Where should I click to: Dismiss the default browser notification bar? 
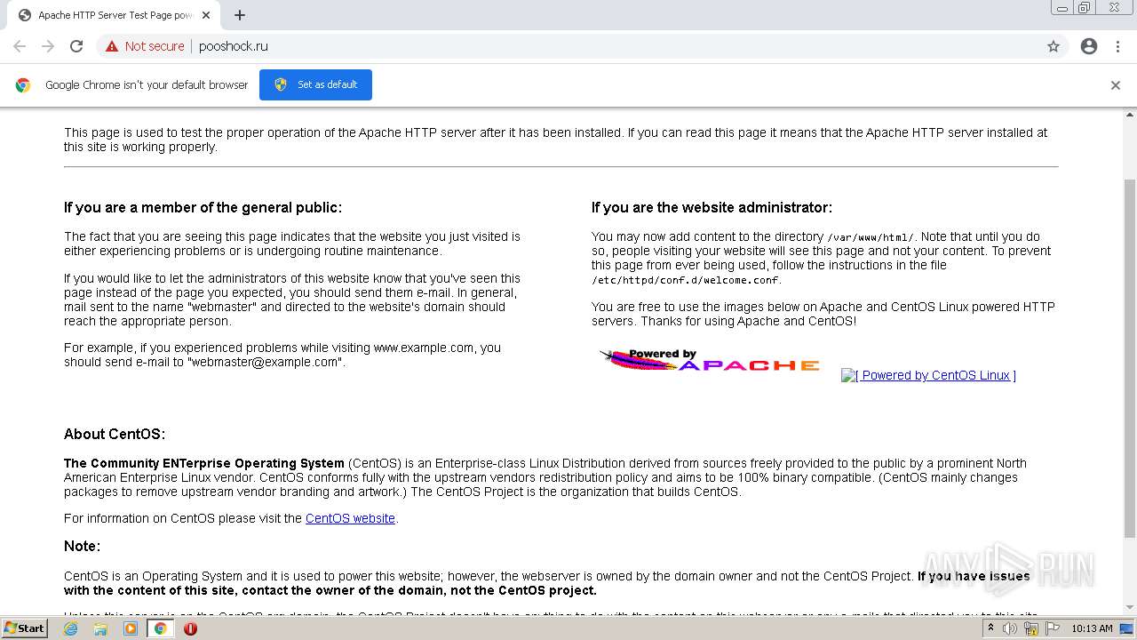[1116, 85]
